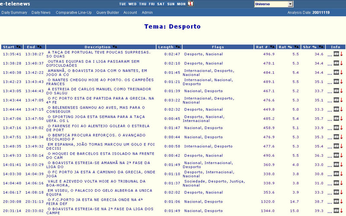Screen dimensions: 346x216
Task: Click the up sort triangle in the Start header
Action: [x=20, y=47]
